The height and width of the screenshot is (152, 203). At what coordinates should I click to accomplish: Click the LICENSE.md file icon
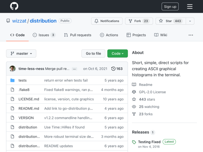coord(12,99)
